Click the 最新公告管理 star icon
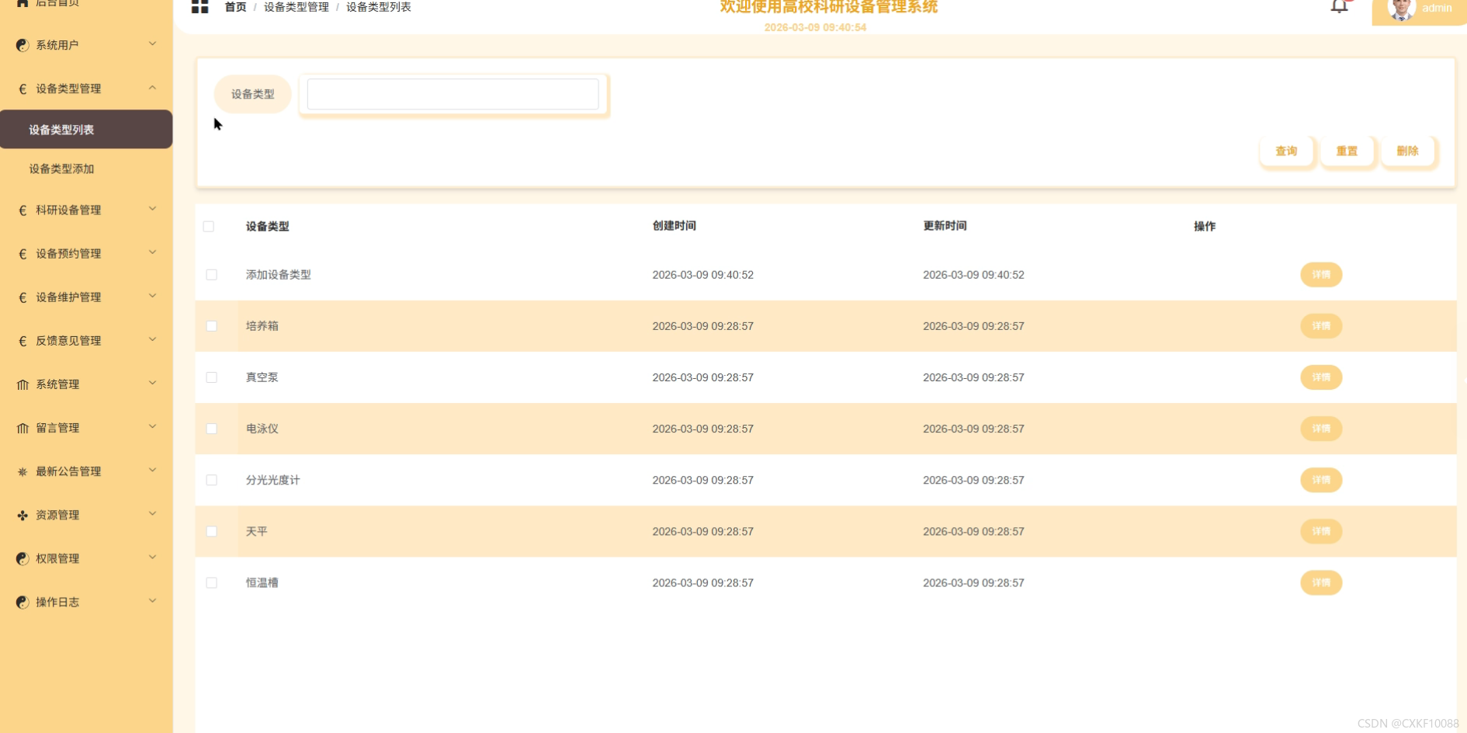Viewport: 1467px width, 733px height. tap(23, 471)
